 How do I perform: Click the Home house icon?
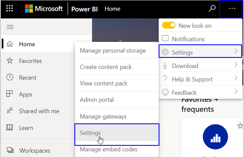(x=10, y=44)
